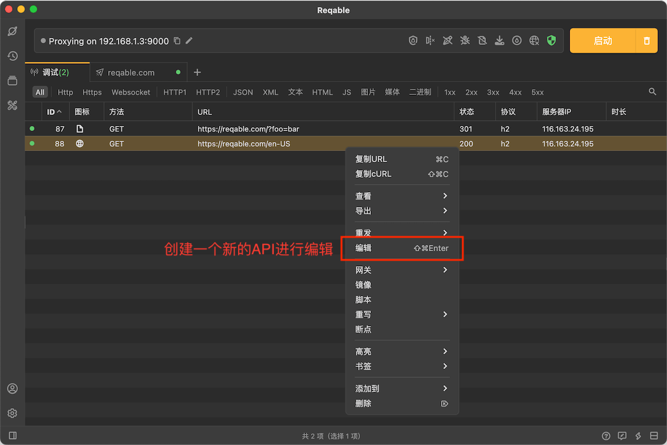Click the pencil icon beside proxy address

[189, 41]
